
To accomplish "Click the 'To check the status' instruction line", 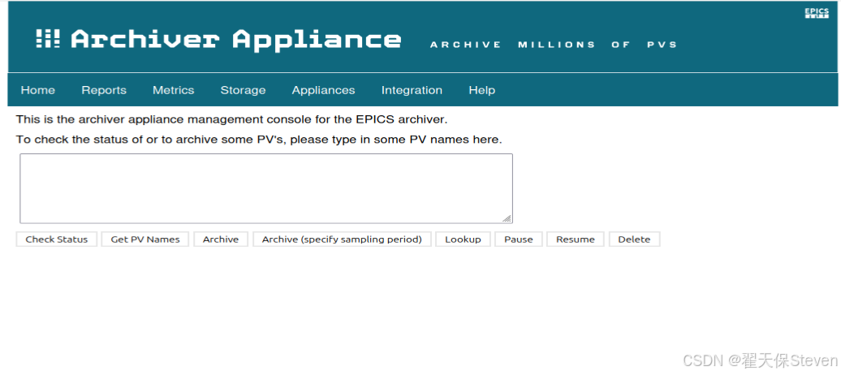I will coord(259,140).
